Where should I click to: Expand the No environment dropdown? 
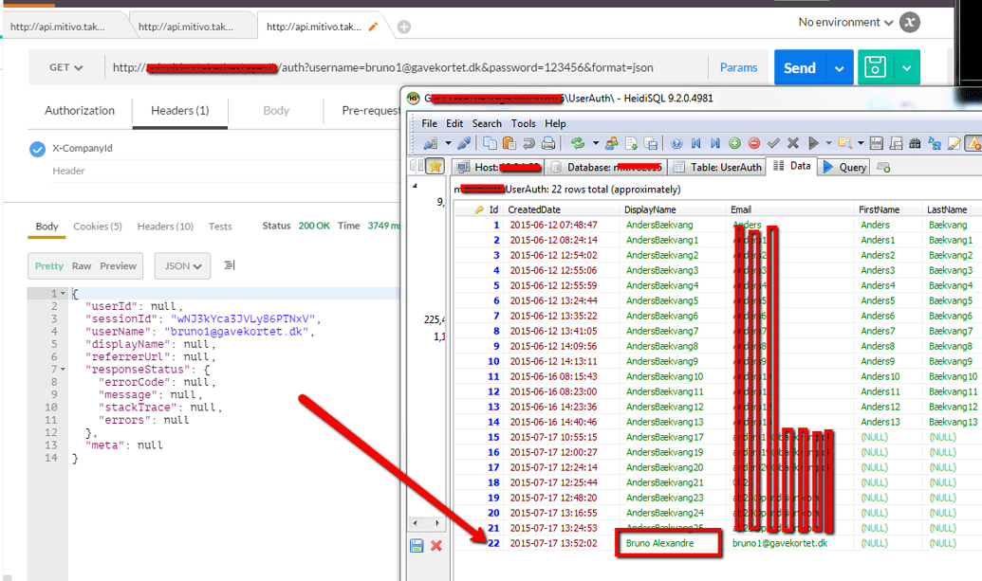[x=845, y=21]
